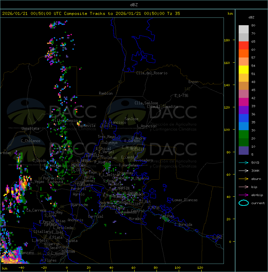
Task: Click the '140' tick on vertical axis
Action: [x=227, y=85]
